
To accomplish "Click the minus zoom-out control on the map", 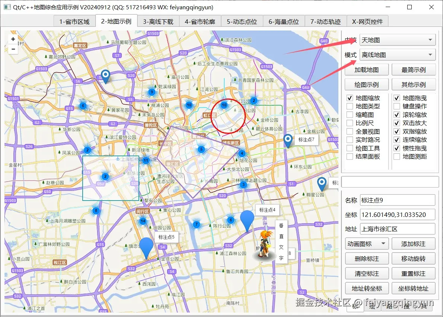I will pyautogui.click(x=13, y=49).
